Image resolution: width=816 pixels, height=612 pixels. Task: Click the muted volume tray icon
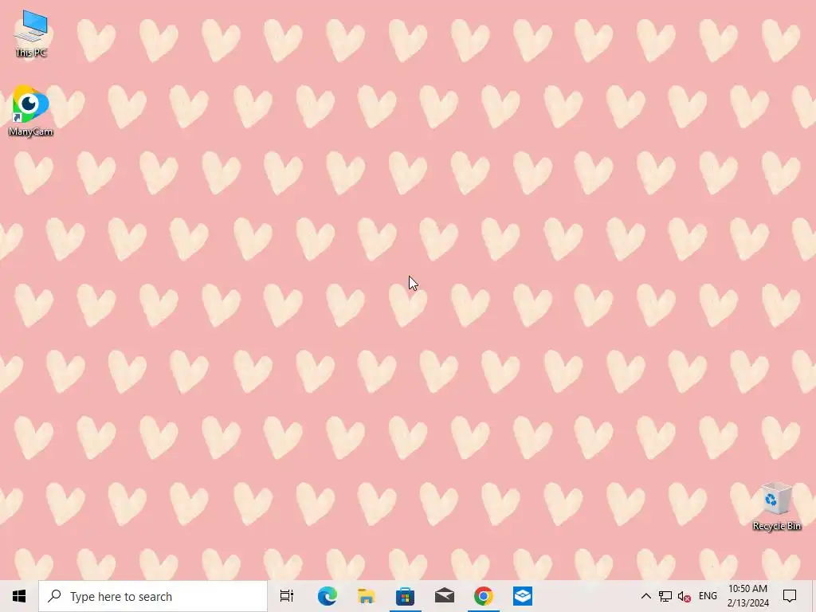coord(685,597)
